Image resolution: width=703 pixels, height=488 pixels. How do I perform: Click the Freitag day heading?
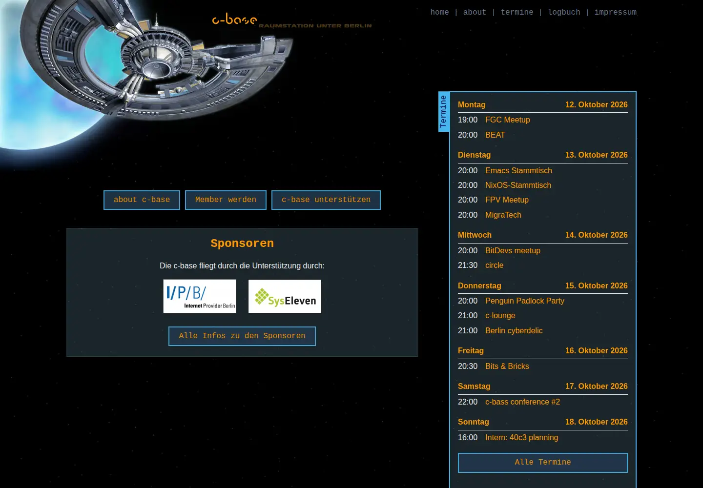tap(471, 351)
